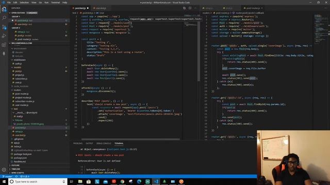The image size is (330, 185).
Task: Open the Terminal menu
Action: [x=55, y=3]
